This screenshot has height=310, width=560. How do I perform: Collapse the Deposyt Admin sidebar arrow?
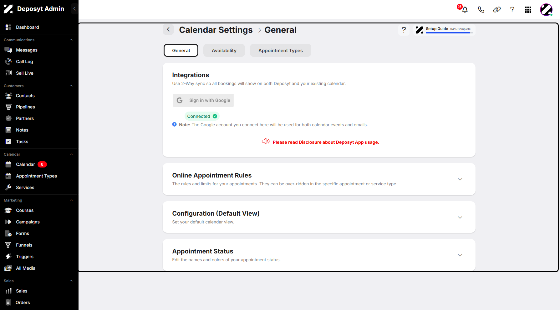coord(74,9)
